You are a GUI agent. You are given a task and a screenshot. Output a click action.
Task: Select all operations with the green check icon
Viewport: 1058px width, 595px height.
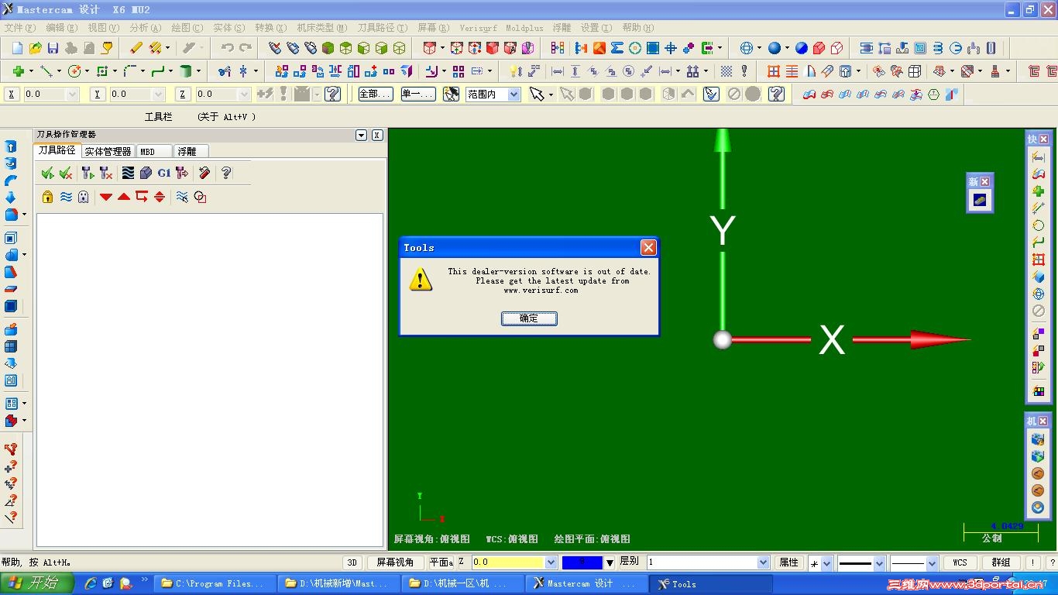point(47,173)
